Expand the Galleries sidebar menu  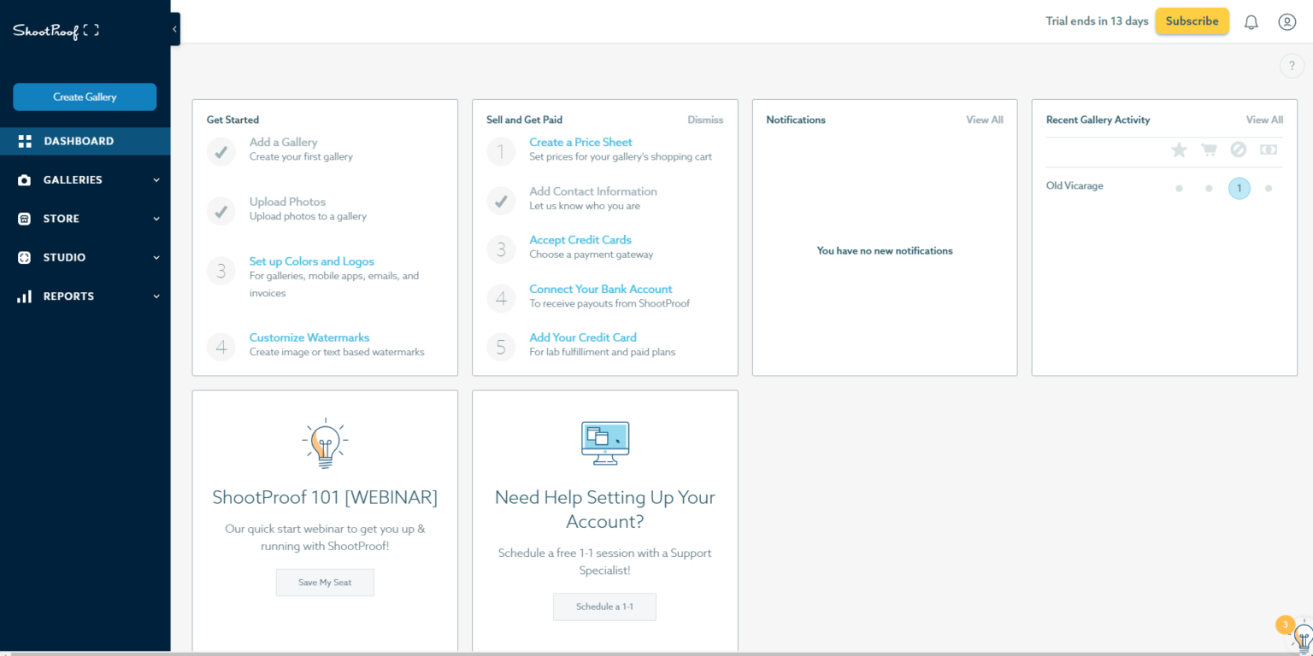(85, 180)
